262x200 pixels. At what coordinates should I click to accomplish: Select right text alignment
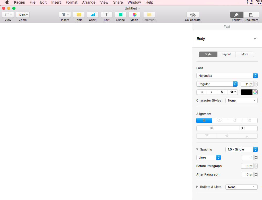pyautogui.click(x=234, y=120)
